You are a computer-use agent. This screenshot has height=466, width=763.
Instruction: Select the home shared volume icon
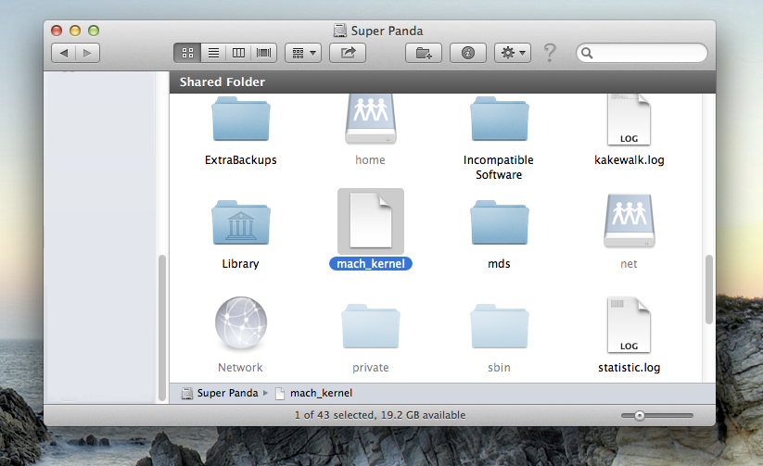pyautogui.click(x=371, y=120)
